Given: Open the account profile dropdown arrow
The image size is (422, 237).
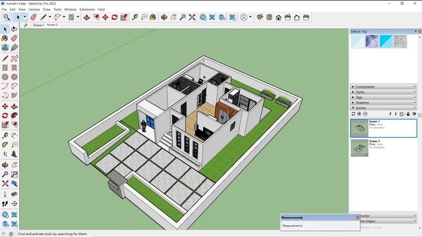Looking at the screenshot, I should coord(251,17).
